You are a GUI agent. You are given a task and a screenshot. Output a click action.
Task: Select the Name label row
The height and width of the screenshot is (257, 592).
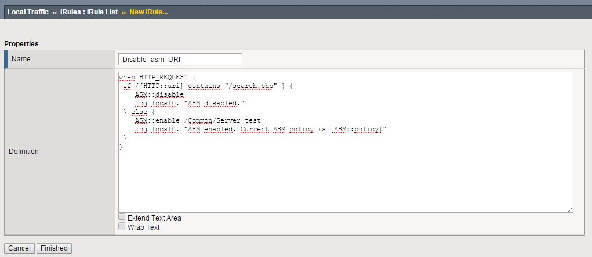click(59, 59)
